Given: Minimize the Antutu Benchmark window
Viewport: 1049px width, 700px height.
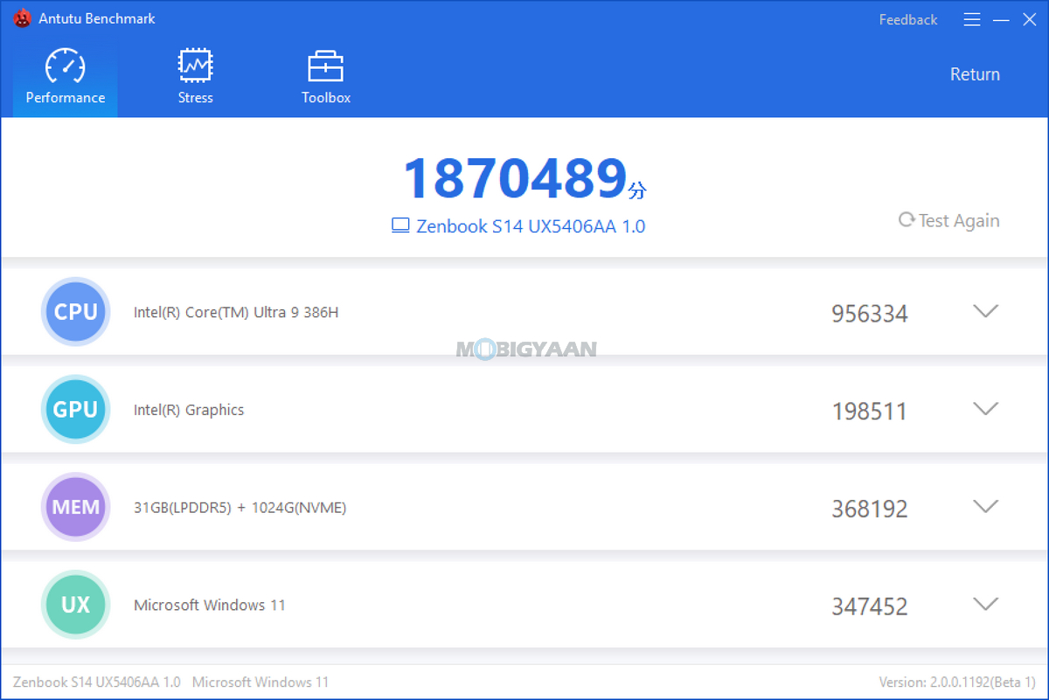Looking at the screenshot, I should pos(1002,19).
